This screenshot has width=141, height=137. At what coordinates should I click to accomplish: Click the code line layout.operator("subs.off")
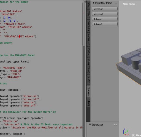pos(19,105)
